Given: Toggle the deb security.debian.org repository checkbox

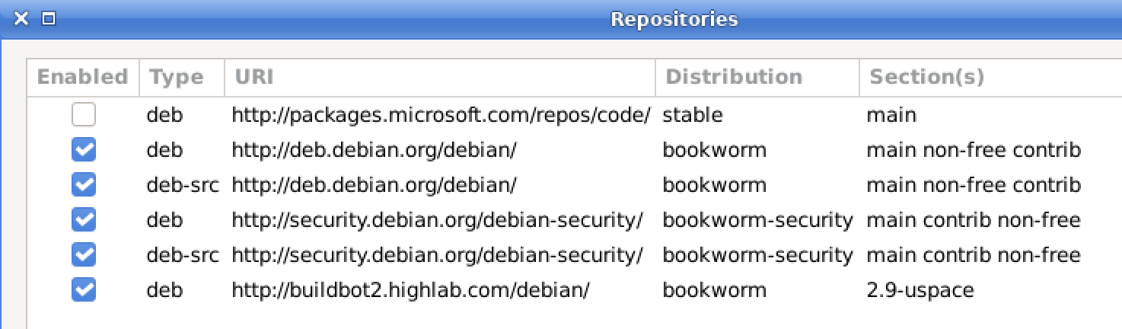Looking at the screenshot, I should click(x=84, y=220).
